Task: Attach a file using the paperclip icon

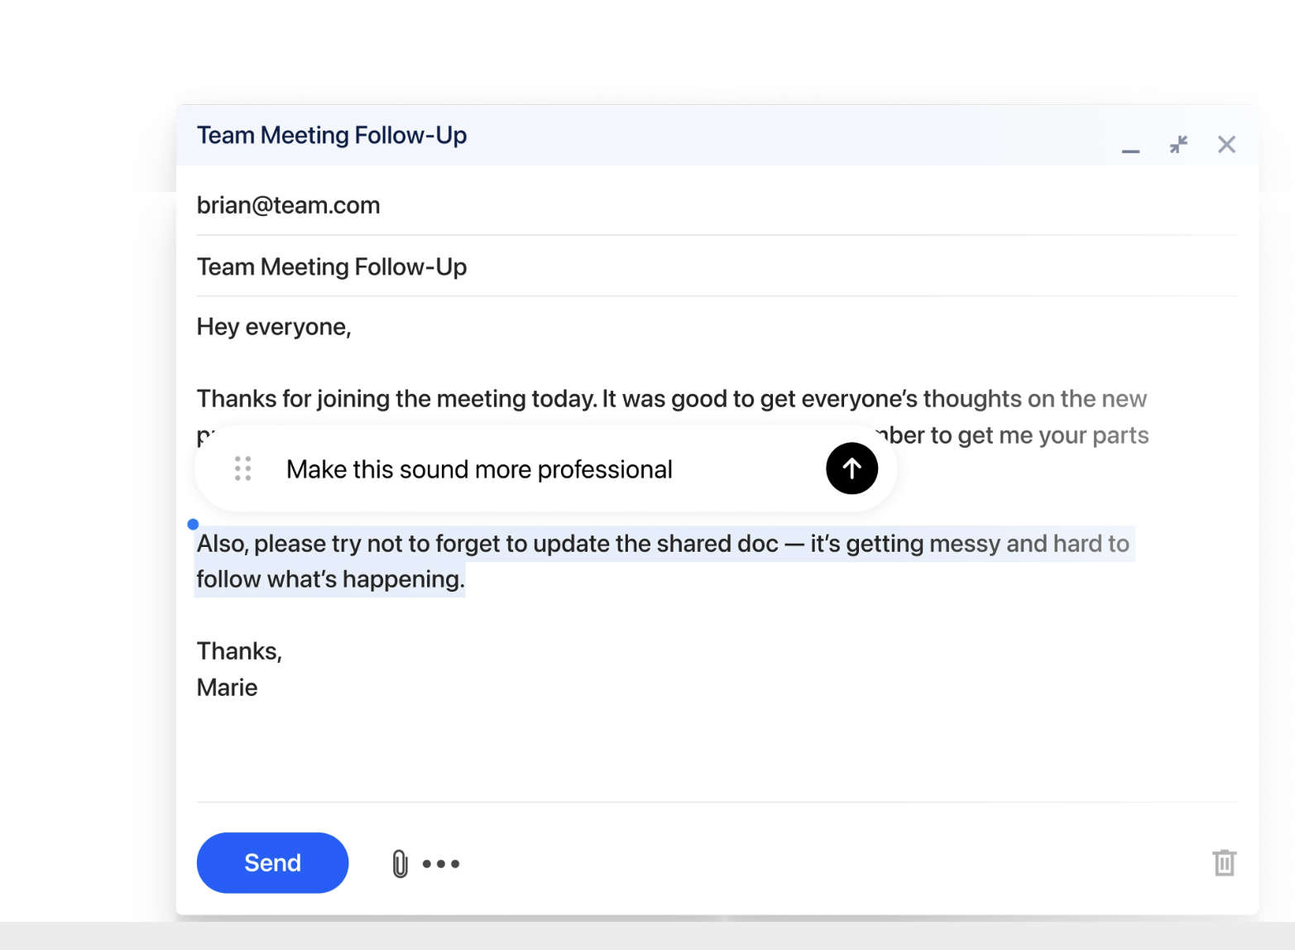Action: point(400,863)
